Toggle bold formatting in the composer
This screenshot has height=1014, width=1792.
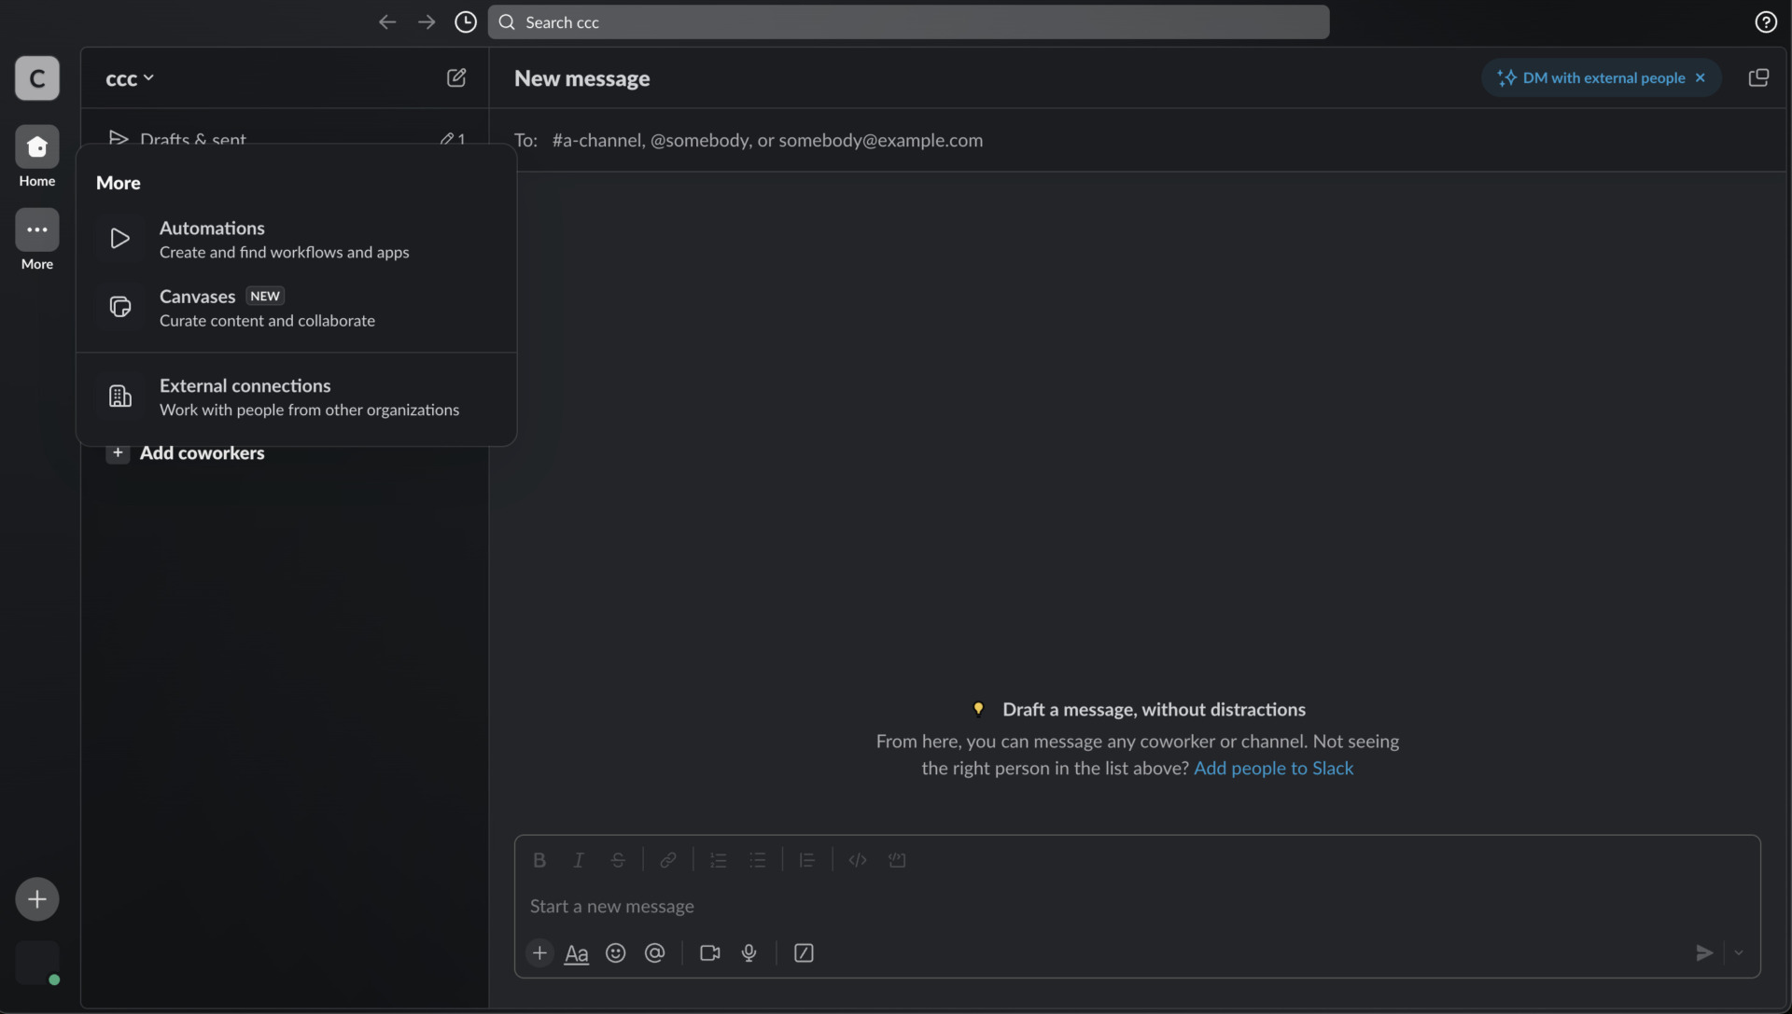539,859
